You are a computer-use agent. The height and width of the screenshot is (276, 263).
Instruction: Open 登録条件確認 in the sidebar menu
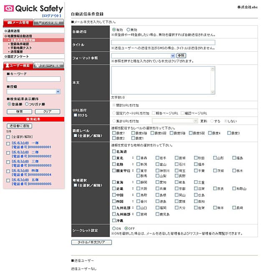20,44
